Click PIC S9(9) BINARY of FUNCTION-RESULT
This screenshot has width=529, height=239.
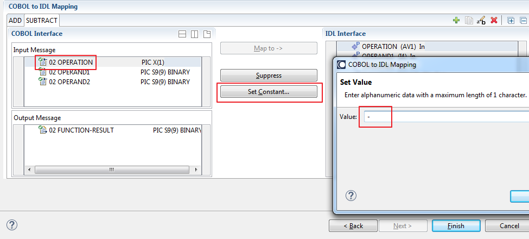coord(177,130)
